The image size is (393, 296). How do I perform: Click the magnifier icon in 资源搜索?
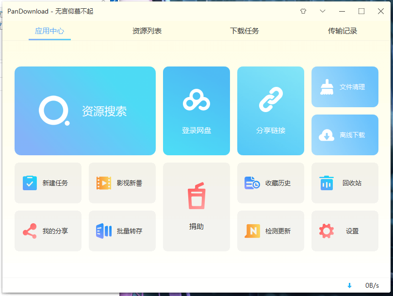click(x=54, y=111)
